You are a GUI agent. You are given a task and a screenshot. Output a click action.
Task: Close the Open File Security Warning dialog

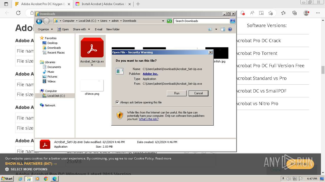point(210,52)
